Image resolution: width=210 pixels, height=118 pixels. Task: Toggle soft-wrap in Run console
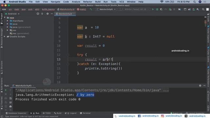point(10,98)
